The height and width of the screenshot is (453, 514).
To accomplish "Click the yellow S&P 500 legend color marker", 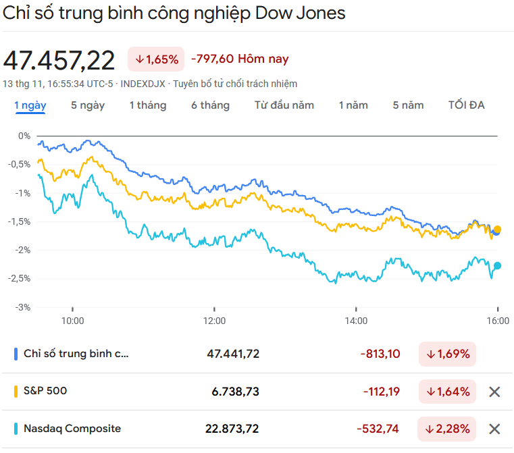I will click(x=16, y=391).
